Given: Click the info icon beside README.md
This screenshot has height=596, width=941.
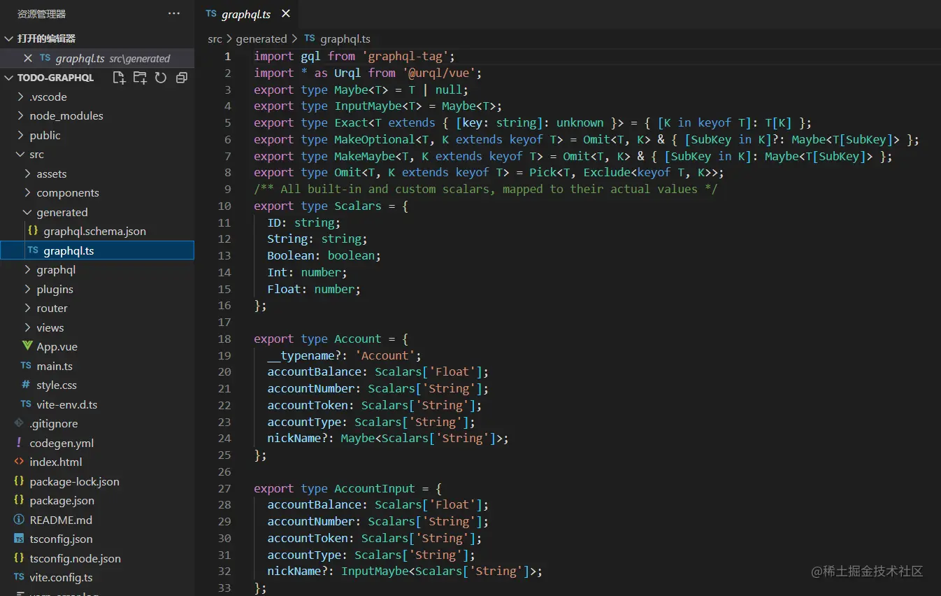Looking at the screenshot, I should point(19,520).
